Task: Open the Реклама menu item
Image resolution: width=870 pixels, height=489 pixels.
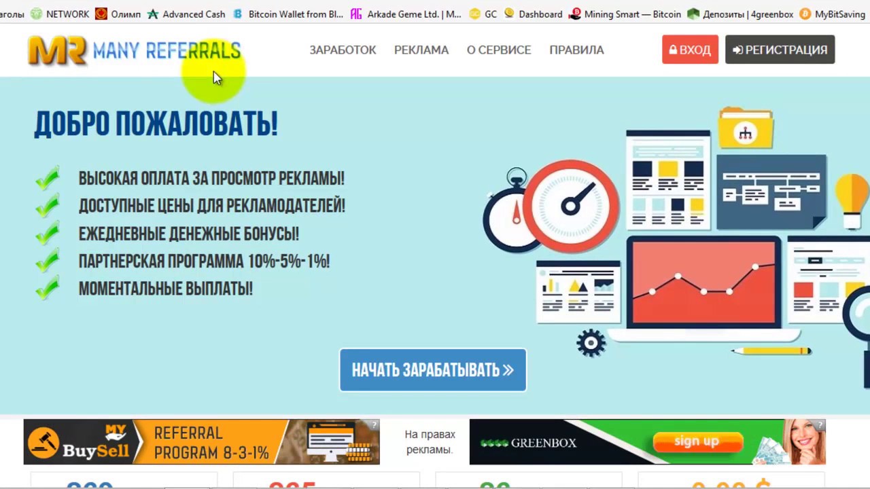Action: point(421,50)
